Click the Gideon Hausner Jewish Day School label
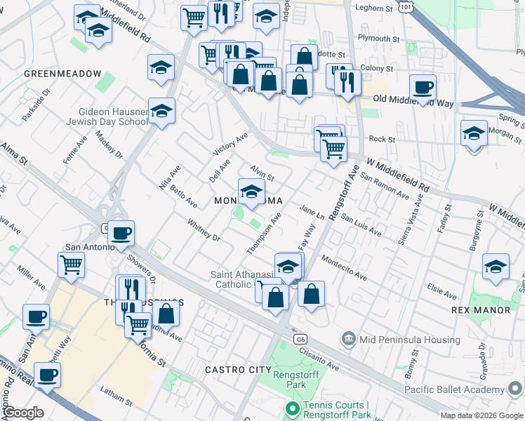 [x=107, y=116]
